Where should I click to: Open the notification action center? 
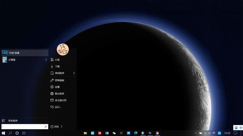[235, 133]
